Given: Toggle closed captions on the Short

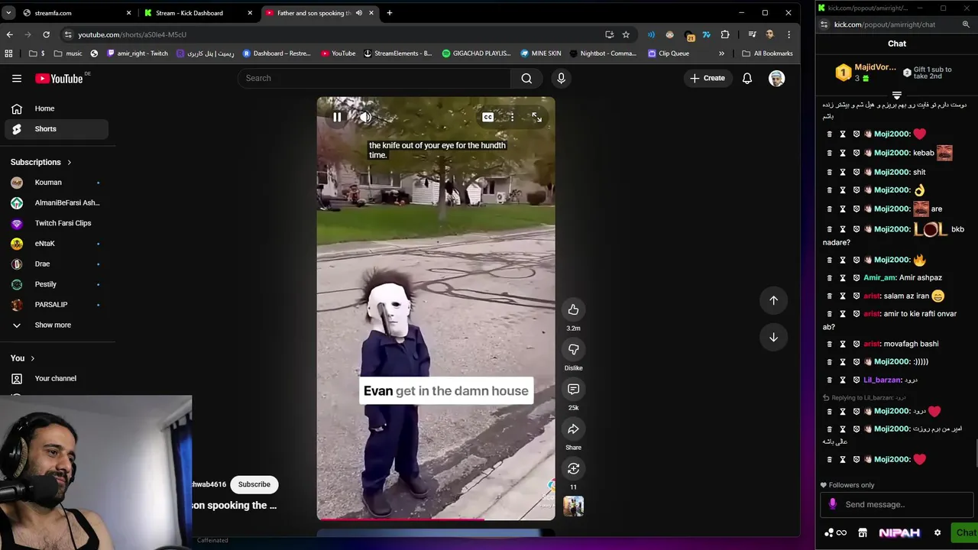Looking at the screenshot, I should (487, 117).
